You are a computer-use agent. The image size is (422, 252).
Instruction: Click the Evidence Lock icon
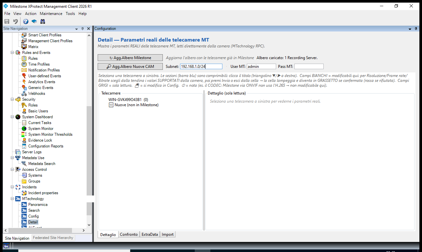pyautogui.click(x=24, y=140)
